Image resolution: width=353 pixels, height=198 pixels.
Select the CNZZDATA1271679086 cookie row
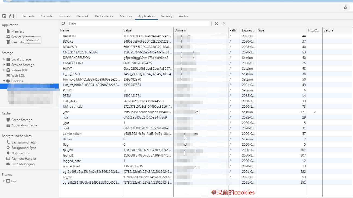tap(206, 52)
